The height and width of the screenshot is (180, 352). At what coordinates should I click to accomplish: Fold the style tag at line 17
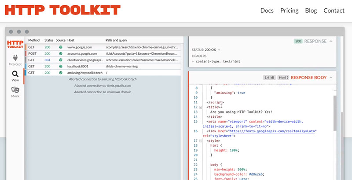coord(201,141)
